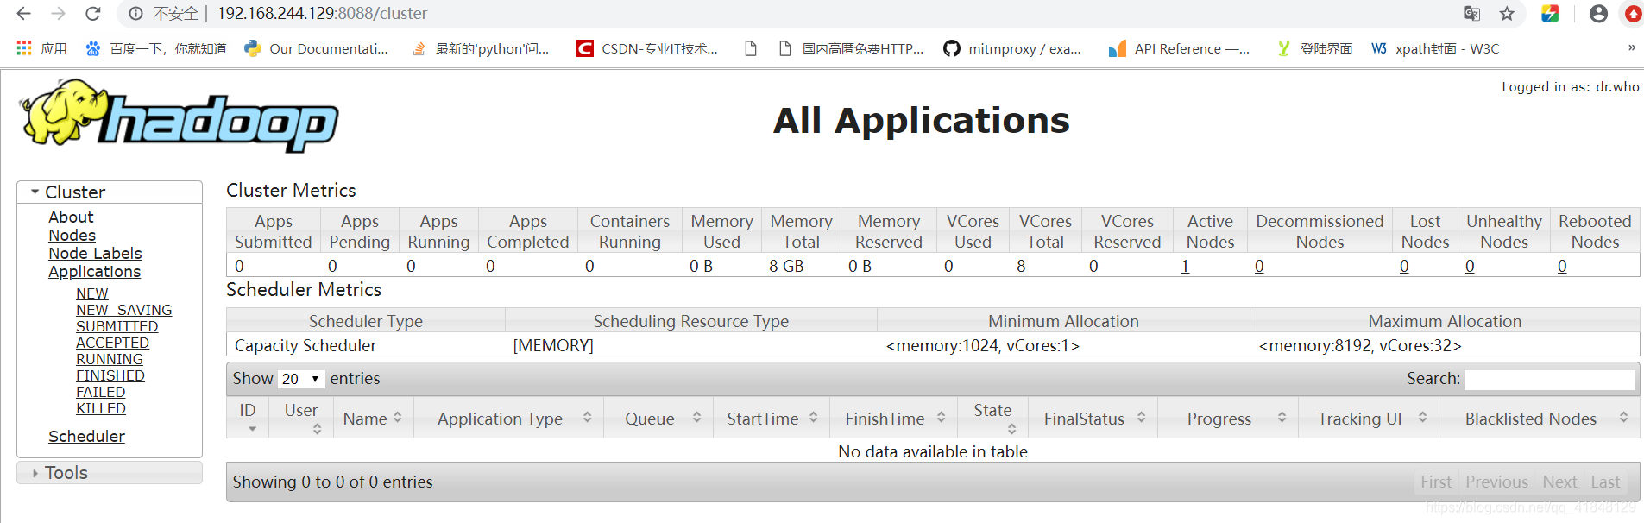Sort table by Application Type column
Viewport: 1644px width, 523px height.
tap(508, 418)
